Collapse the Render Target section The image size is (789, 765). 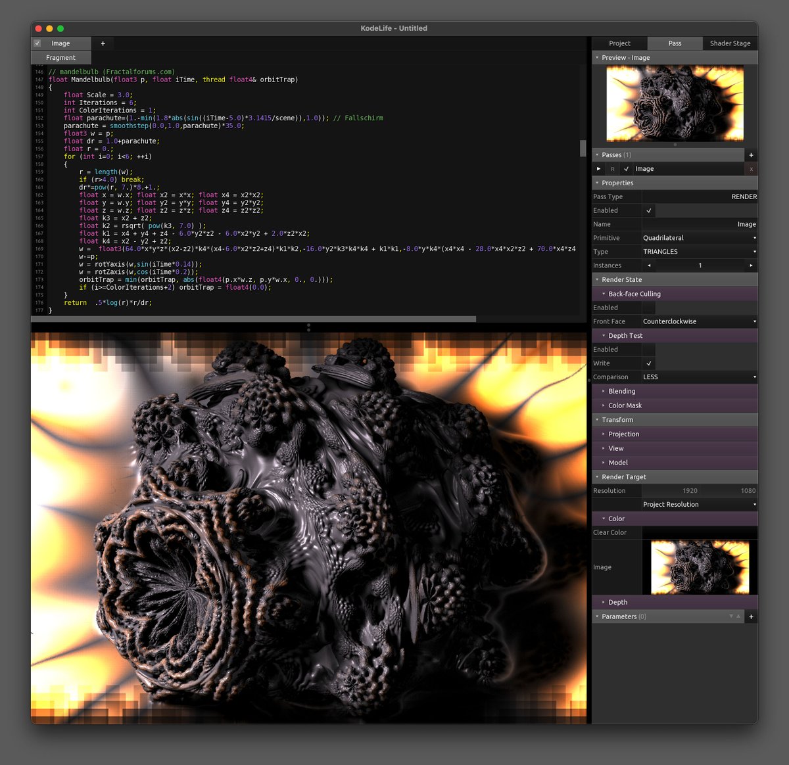point(597,477)
